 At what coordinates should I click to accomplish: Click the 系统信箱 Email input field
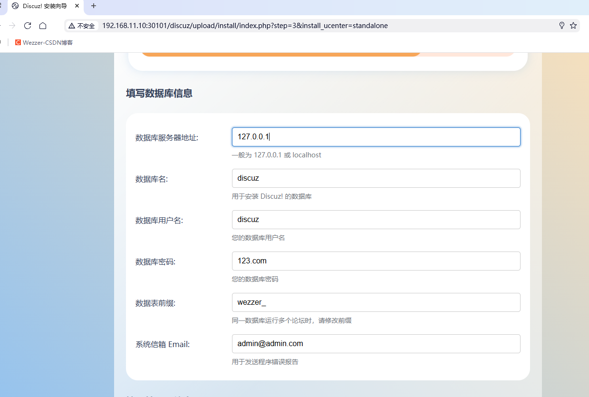[376, 344]
